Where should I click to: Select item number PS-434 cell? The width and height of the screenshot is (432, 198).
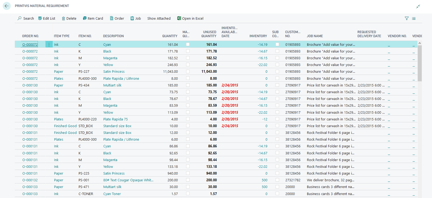point(84,85)
